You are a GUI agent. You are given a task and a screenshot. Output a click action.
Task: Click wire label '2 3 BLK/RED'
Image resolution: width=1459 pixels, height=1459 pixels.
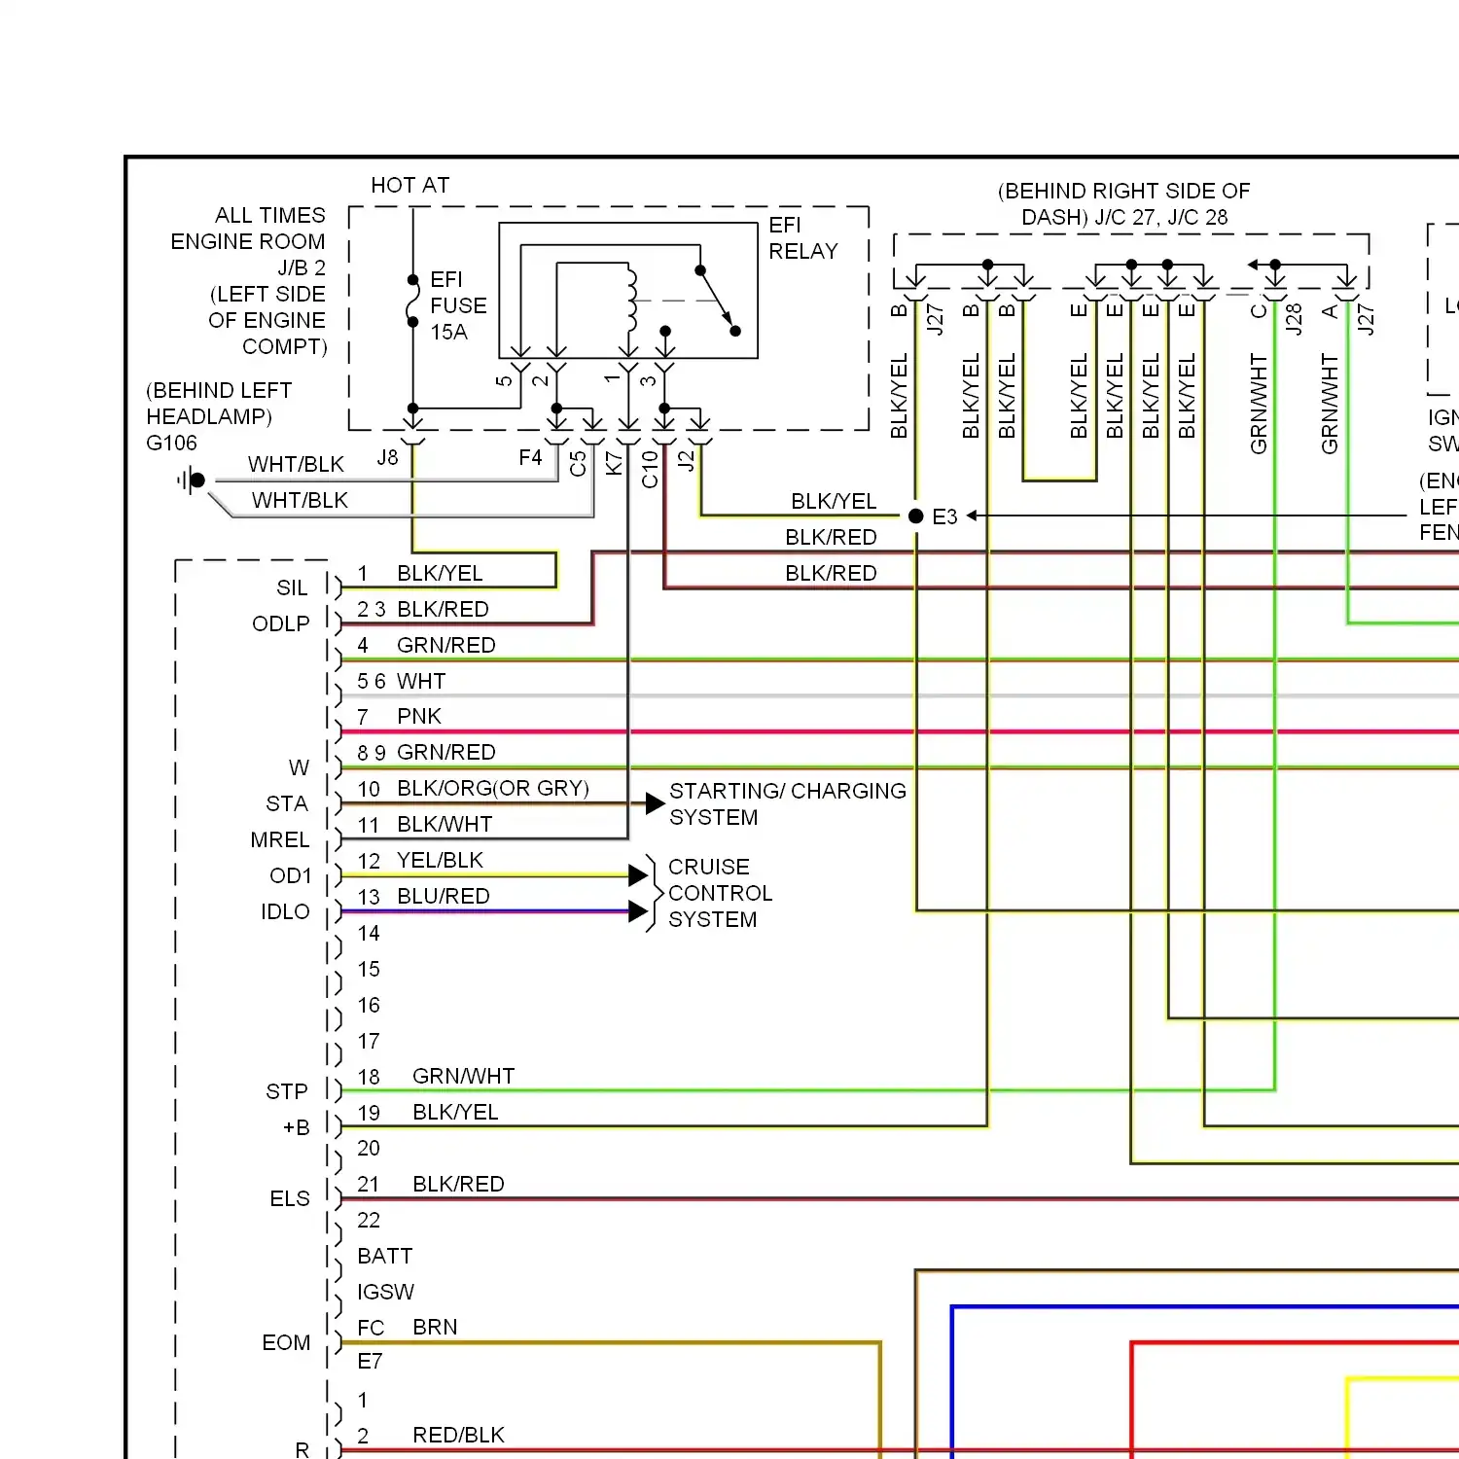[423, 609]
